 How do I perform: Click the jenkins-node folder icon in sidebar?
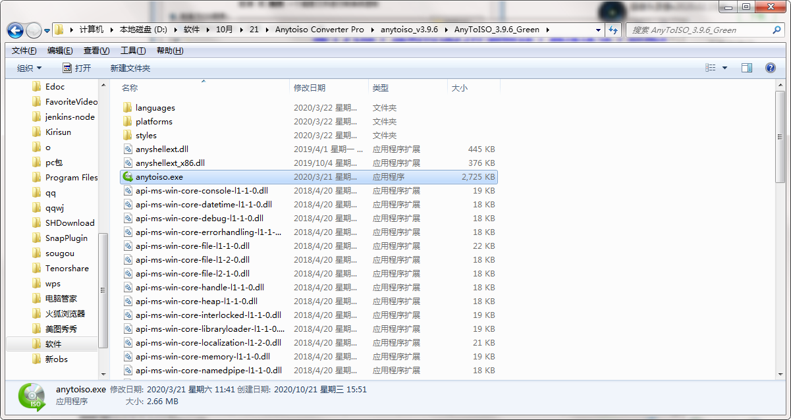pyautogui.click(x=37, y=117)
